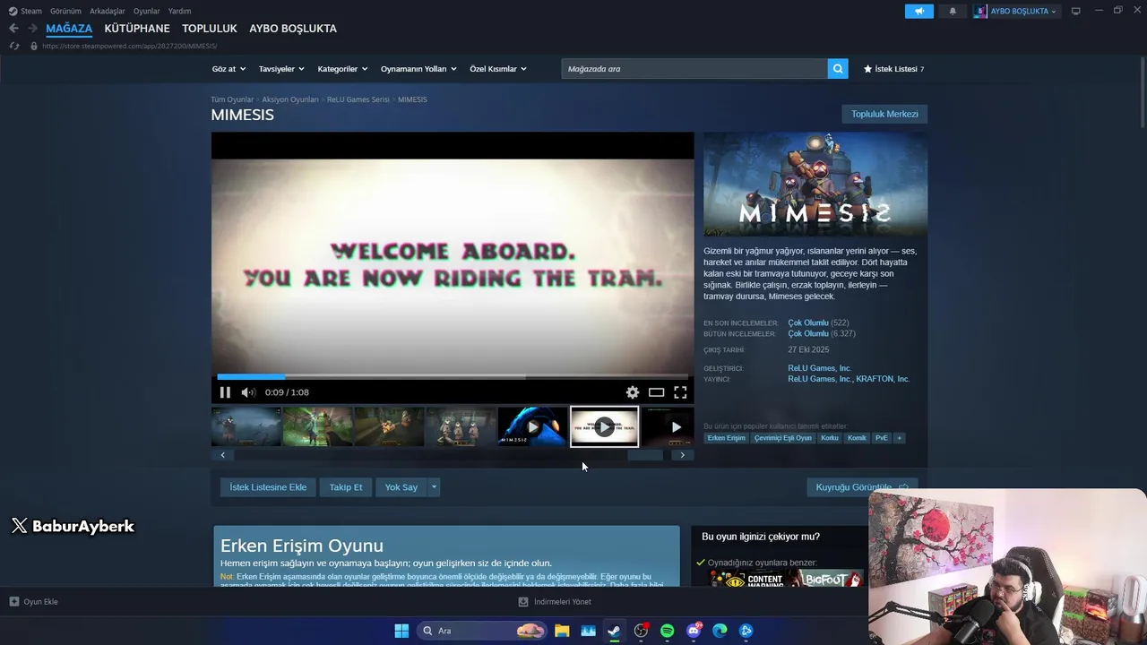The width and height of the screenshot is (1147, 645).
Task: Click Oyun Ekle plus icon
Action: tap(14, 602)
